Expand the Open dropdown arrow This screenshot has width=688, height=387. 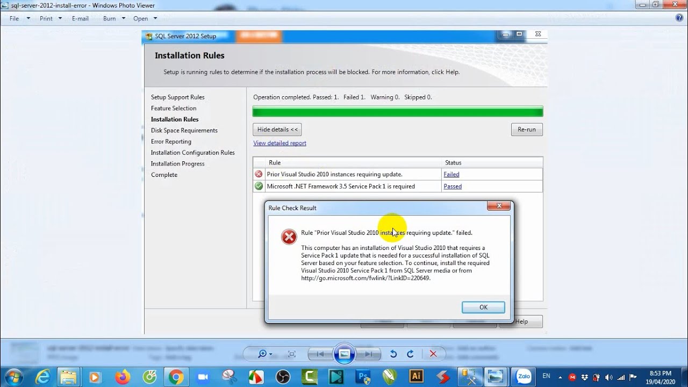pos(155,18)
